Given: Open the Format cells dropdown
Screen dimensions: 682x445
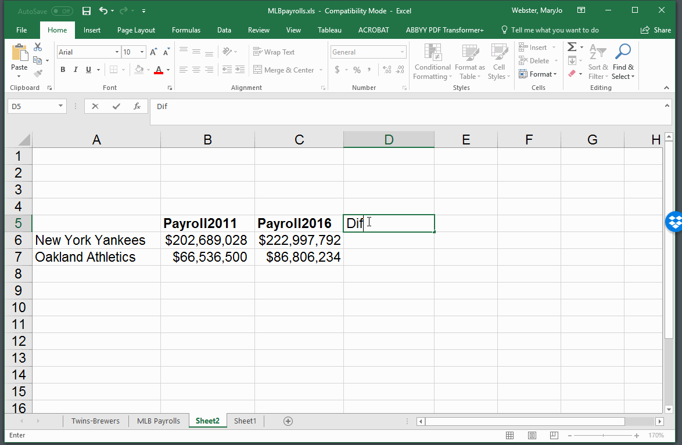Looking at the screenshot, I should [x=538, y=74].
